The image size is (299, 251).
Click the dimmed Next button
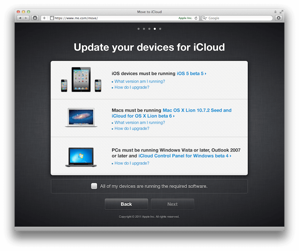point(173,204)
